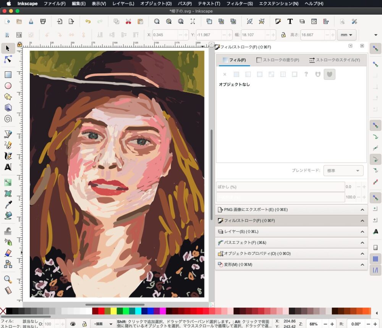The image size is (382, 328).
Task: Select the Node edit tool
Action: pos(8,60)
